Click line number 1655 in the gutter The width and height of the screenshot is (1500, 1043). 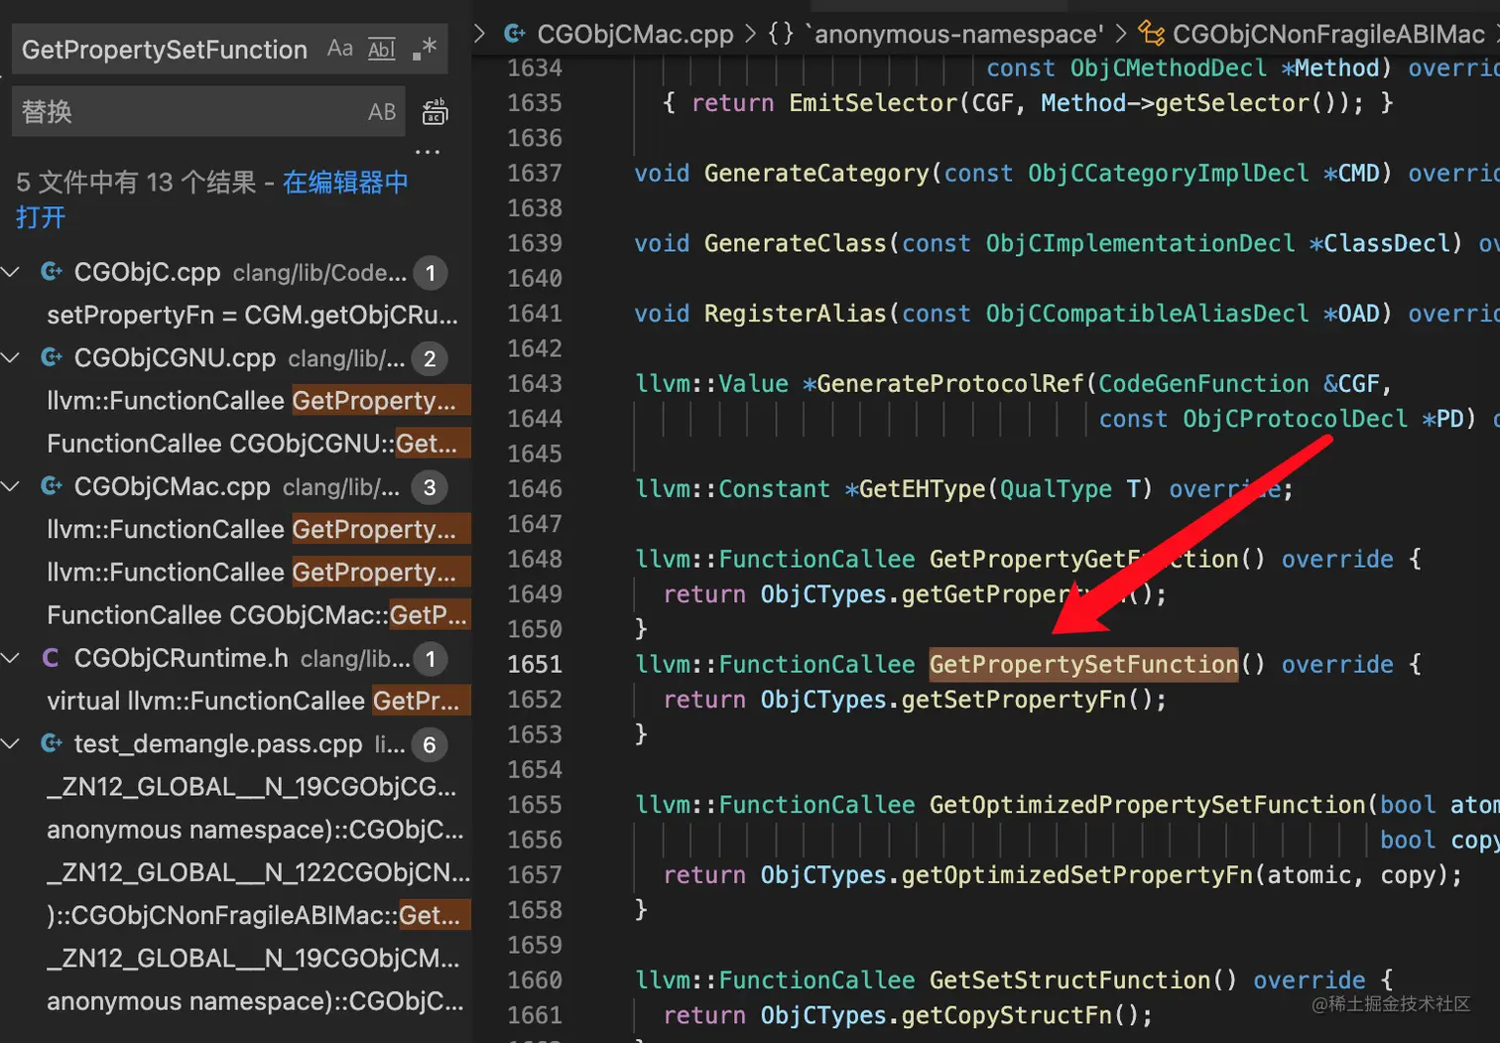[534, 804]
